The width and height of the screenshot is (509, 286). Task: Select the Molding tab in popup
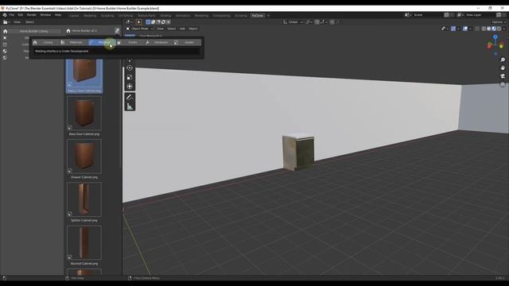click(102, 42)
